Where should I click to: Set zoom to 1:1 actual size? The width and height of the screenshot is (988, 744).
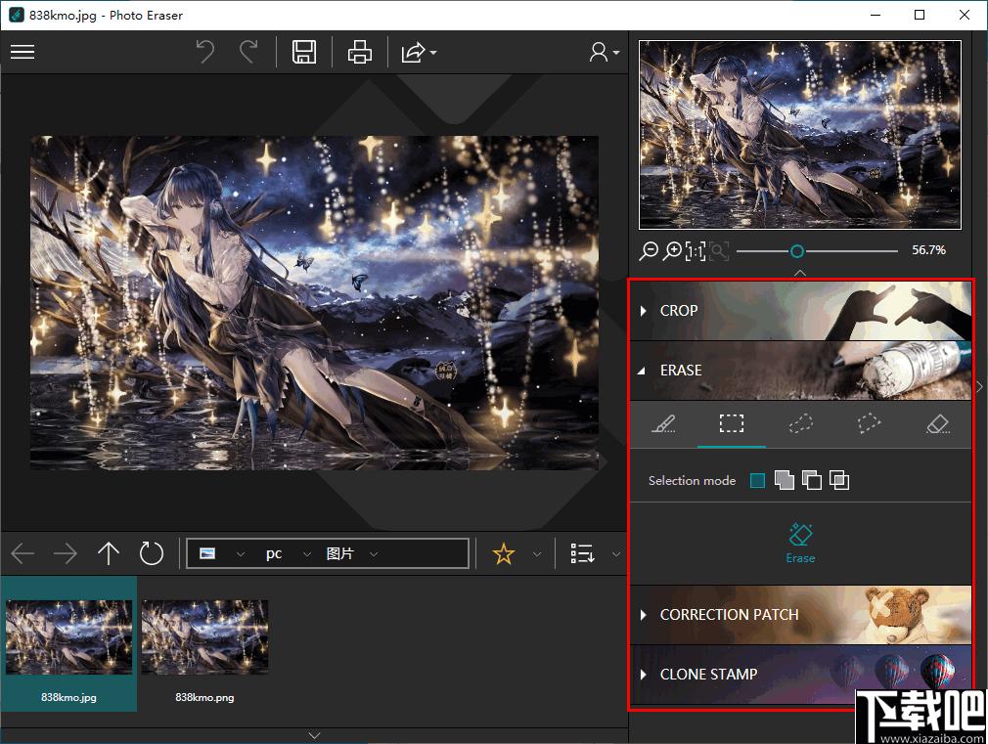point(696,250)
